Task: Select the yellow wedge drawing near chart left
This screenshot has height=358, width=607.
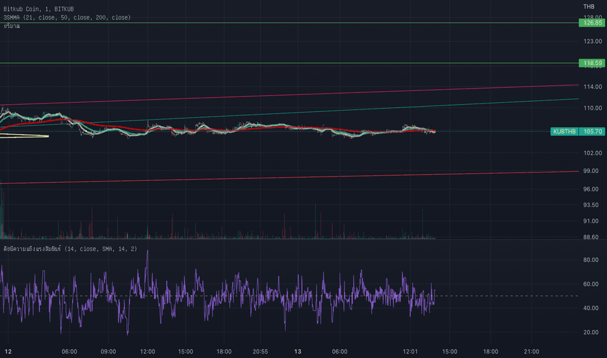Action: (24, 135)
